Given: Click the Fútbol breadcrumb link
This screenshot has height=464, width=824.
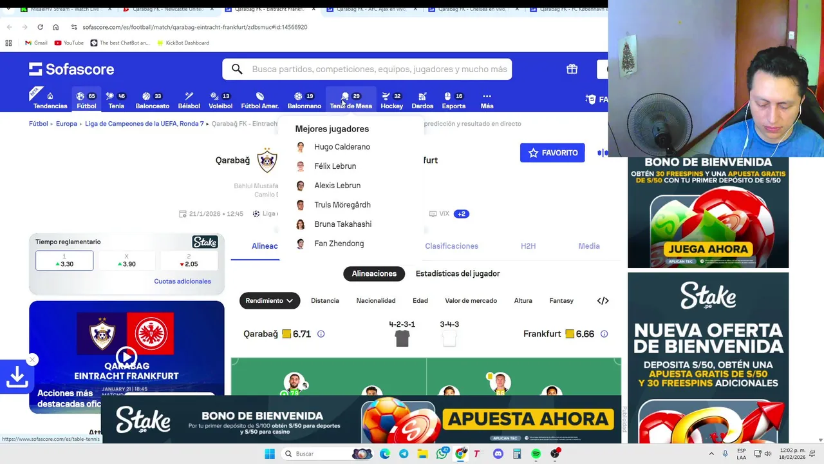Looking at the screenshot, I should 39,124.
